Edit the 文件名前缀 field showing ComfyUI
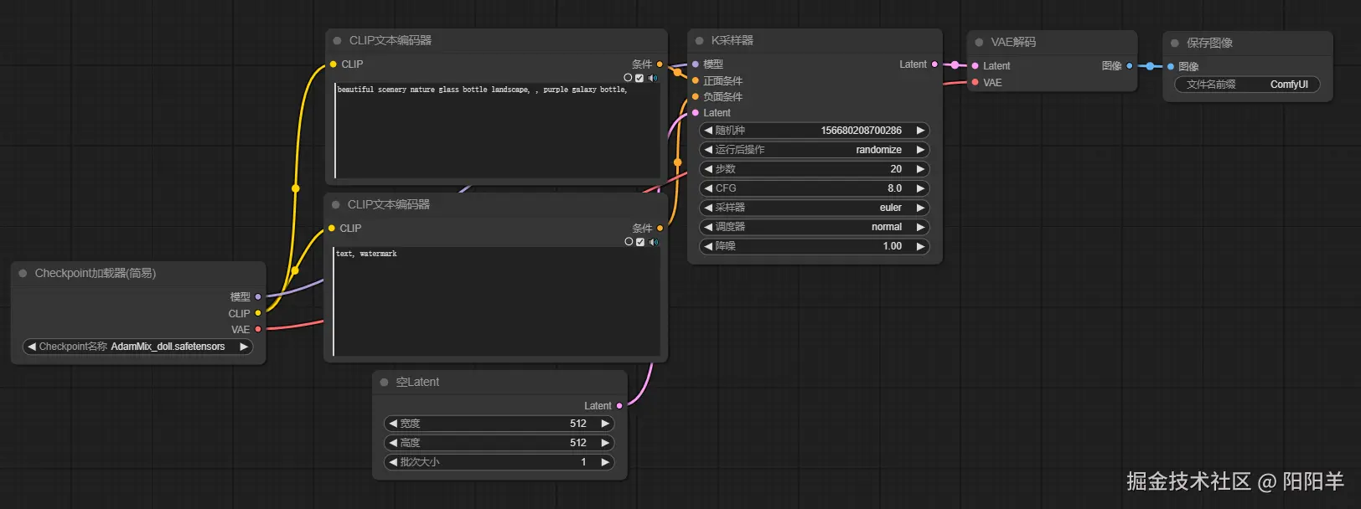This screenshot has width=1361, height=509. coord(1247,85)
